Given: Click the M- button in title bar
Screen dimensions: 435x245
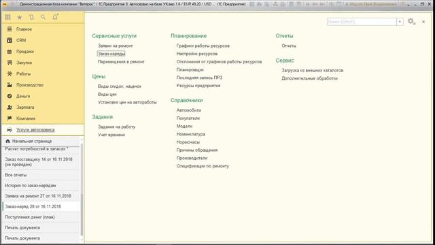Looking at the screenshot, I should click(321, 4).
